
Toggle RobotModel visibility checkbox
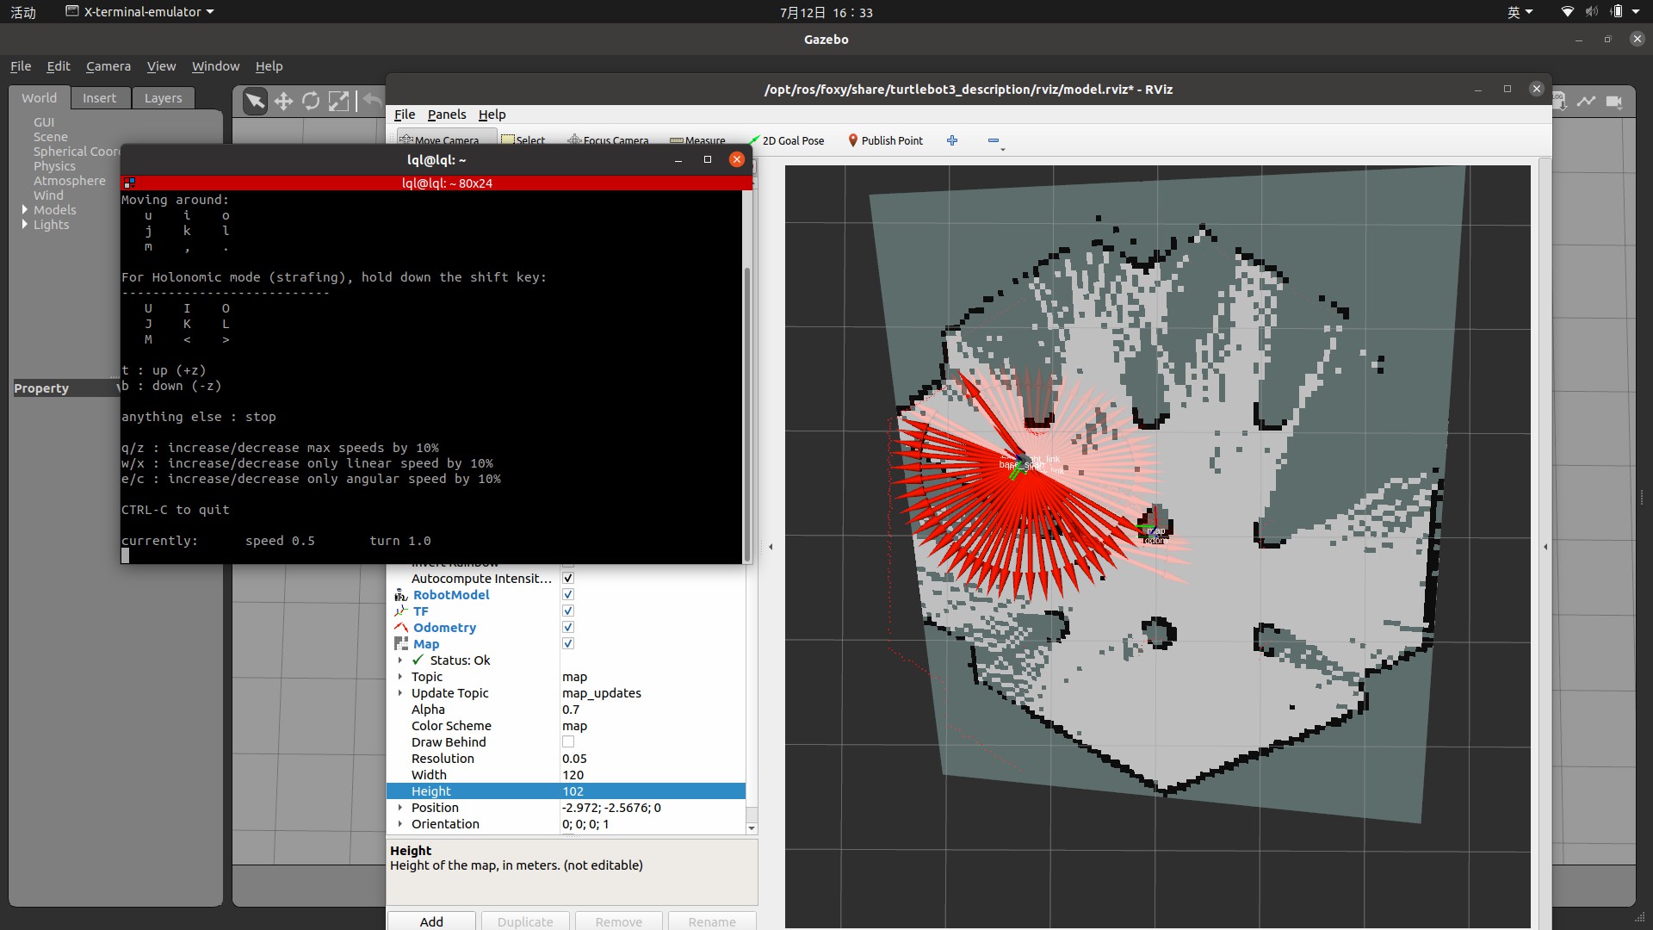point(567,595)
